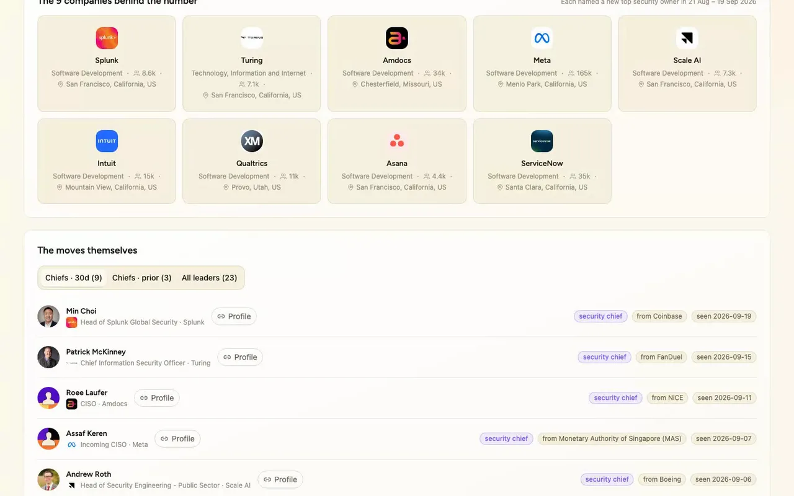Click the Scale AI logo
This screenshot has width=794, height=496.
pyautogui.click(x=687, y=38)
